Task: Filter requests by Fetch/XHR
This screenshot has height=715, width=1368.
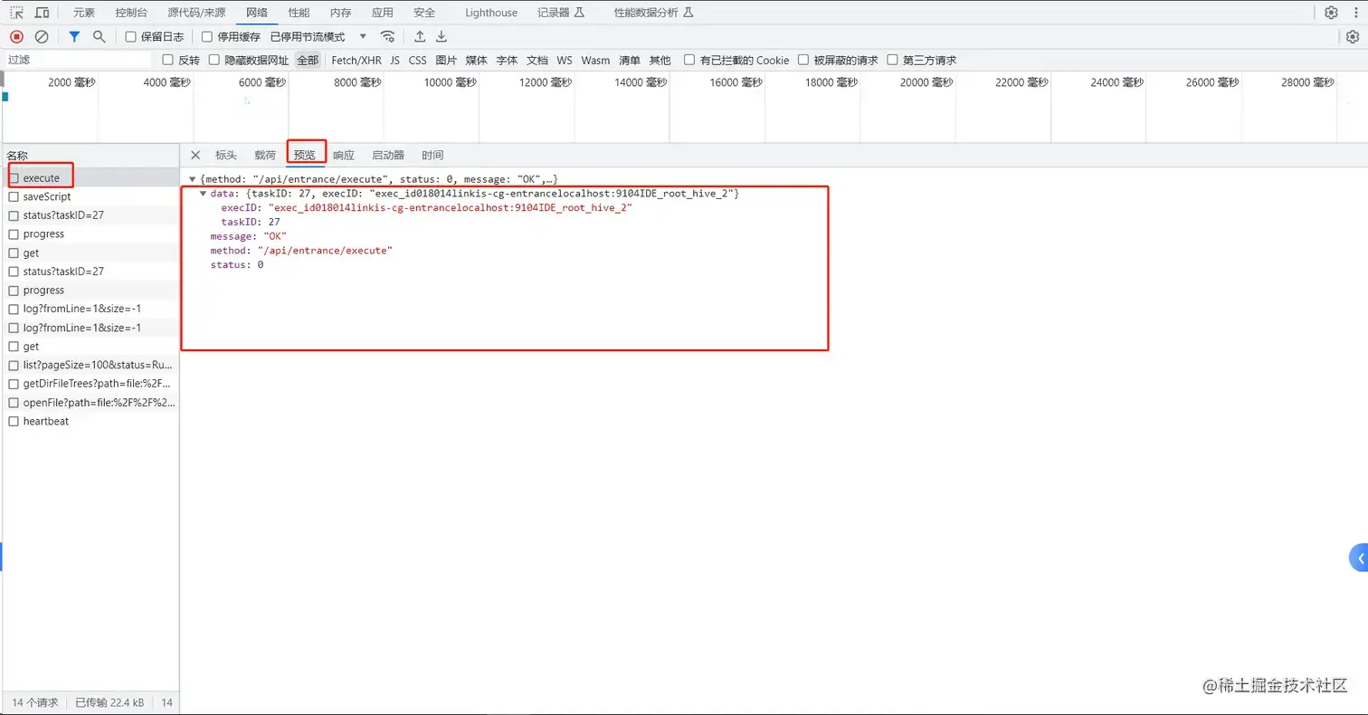Action: pos(356,60)
